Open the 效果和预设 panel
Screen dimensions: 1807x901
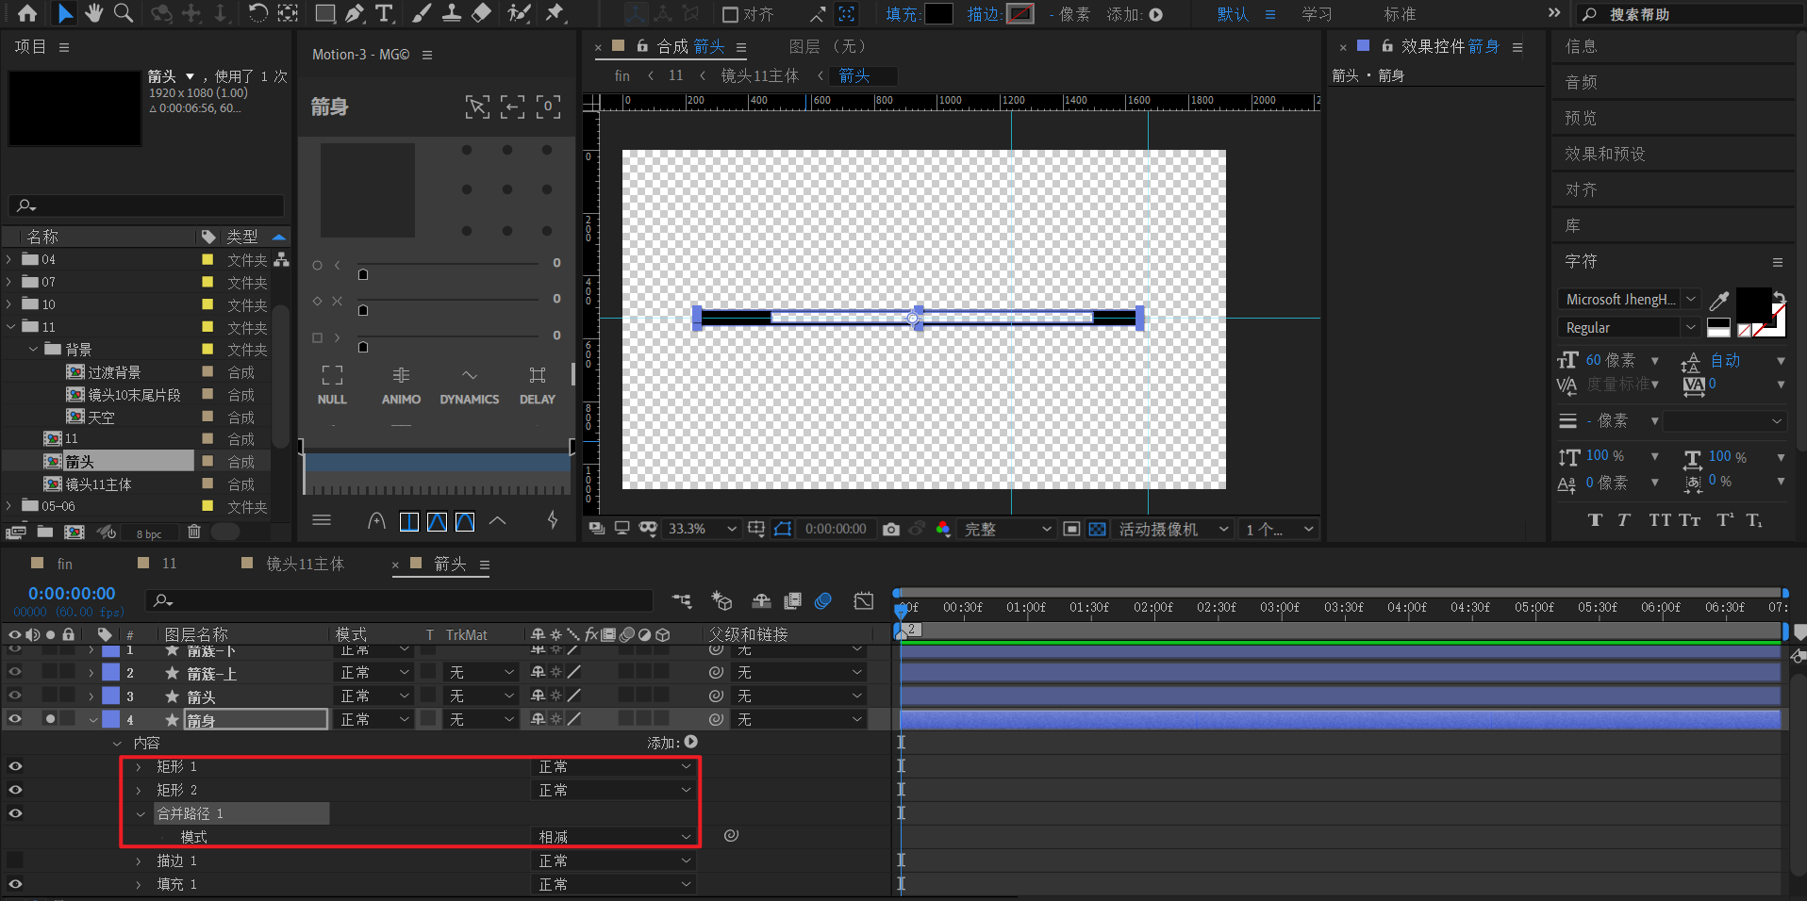click(x=1604, y=154)
